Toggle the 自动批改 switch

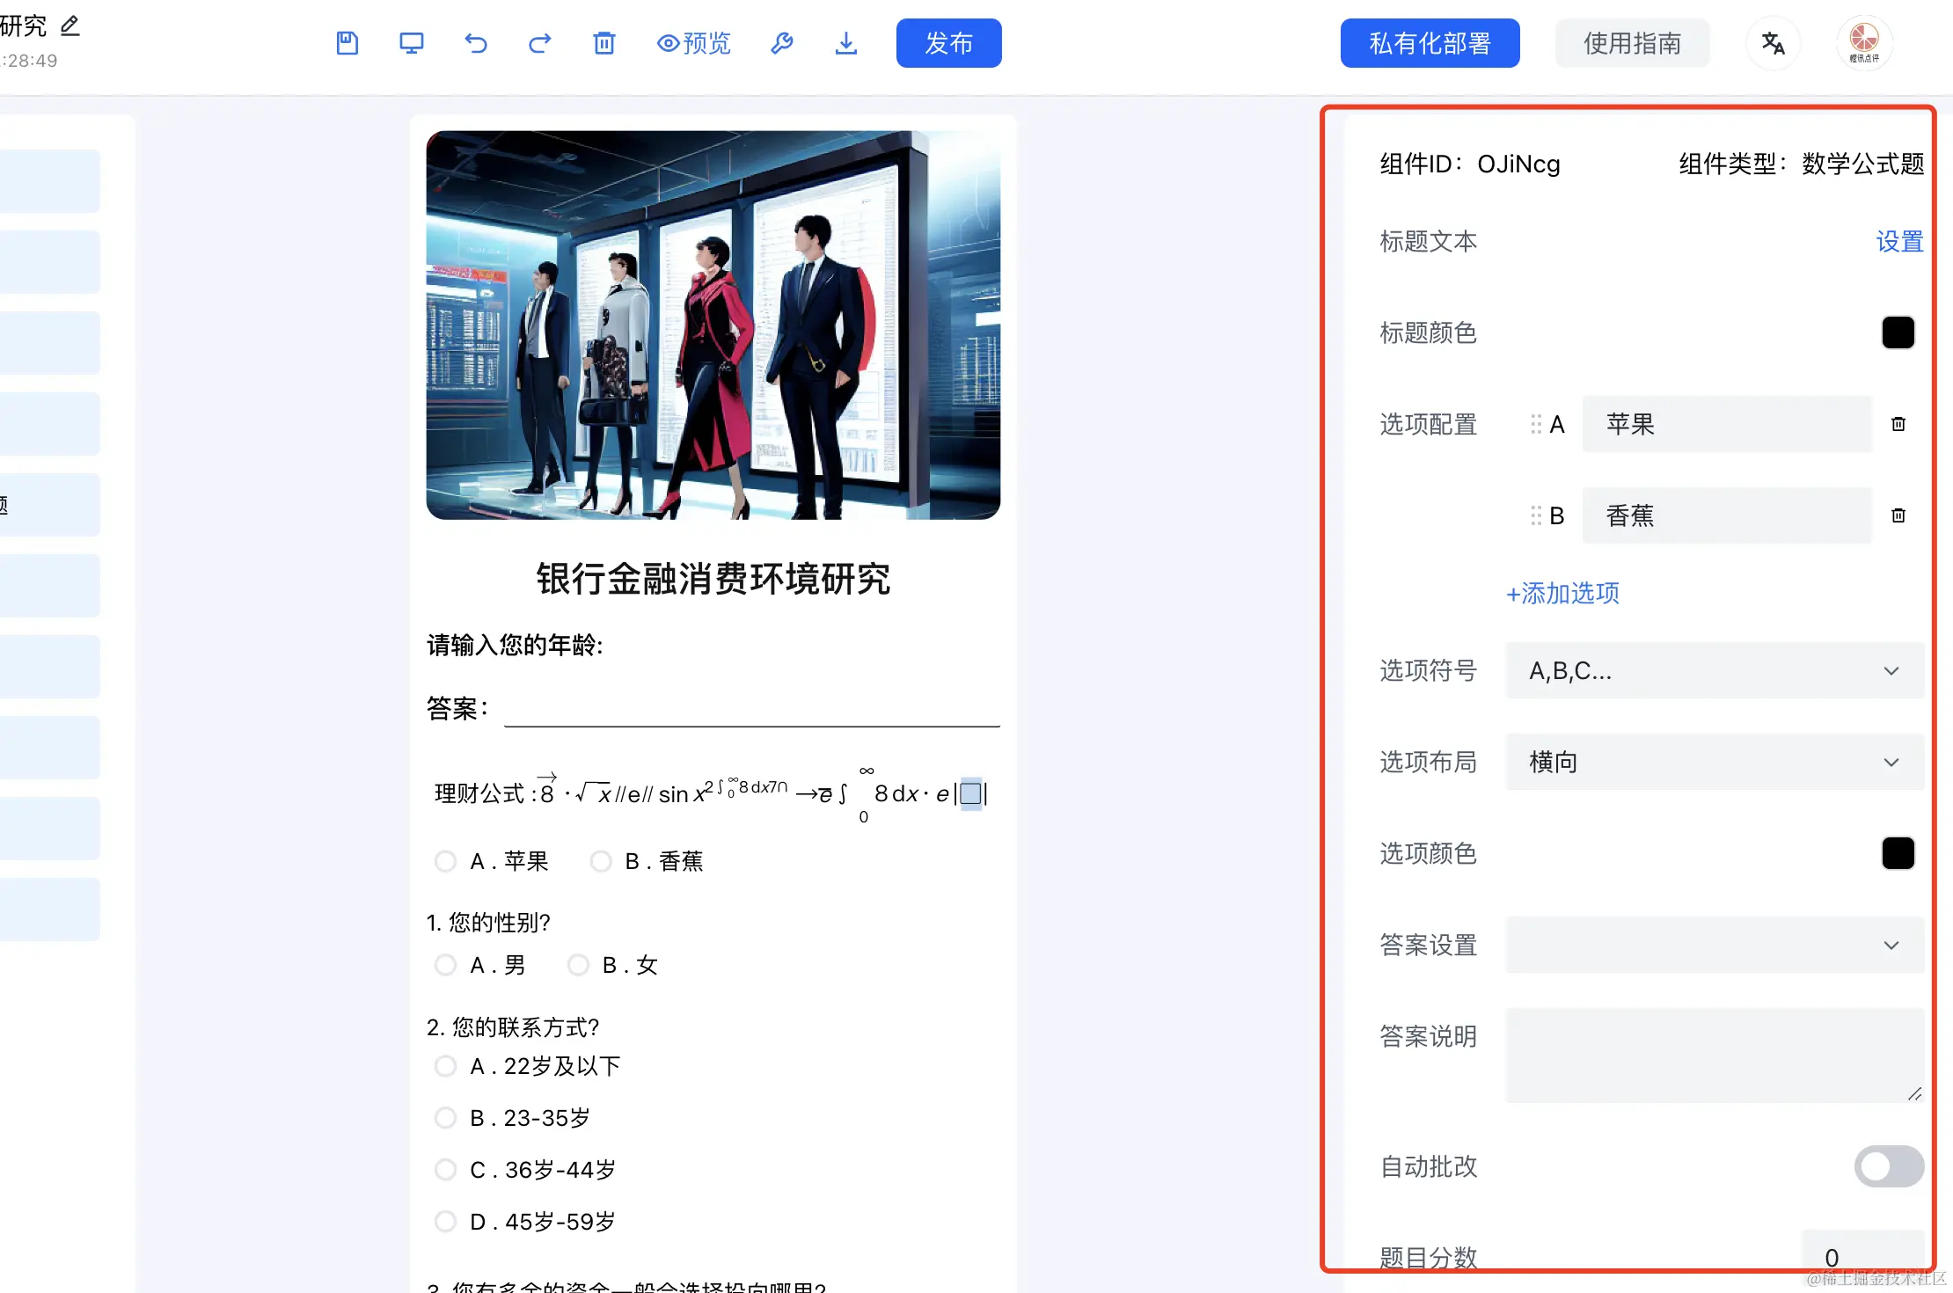point(1888,1166)
